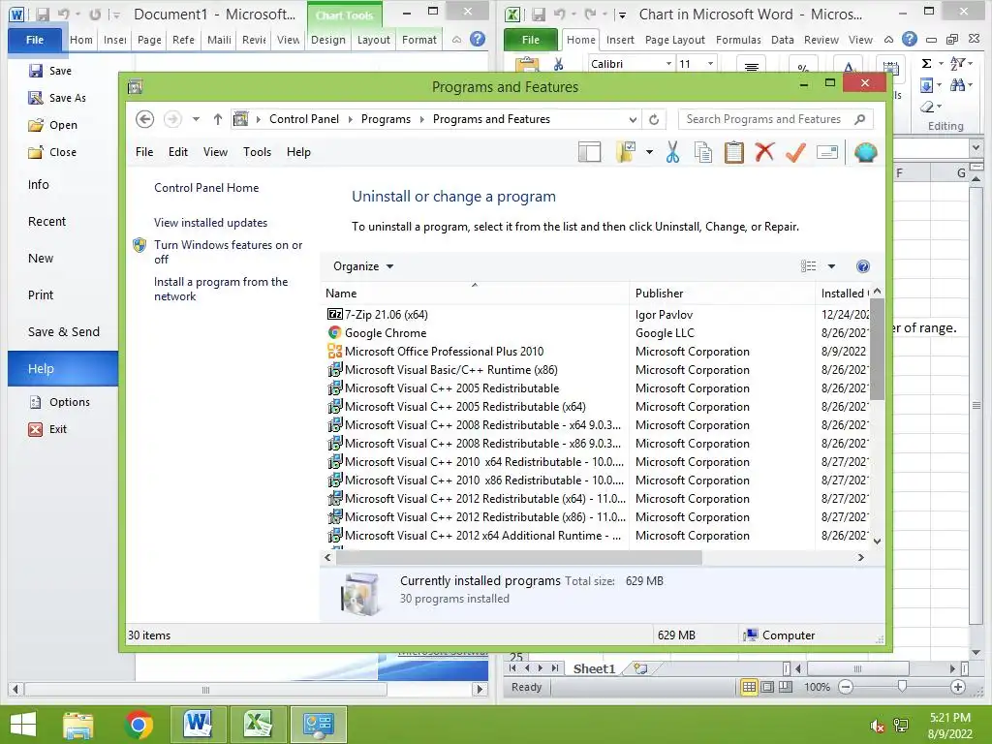The image size is (992, 744).
Task: Open the font size 11 dropdown in Excel
Action: click(710, 63)
